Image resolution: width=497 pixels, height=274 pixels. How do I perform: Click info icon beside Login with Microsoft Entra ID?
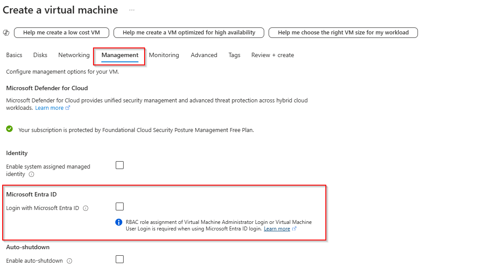[86, 208]
